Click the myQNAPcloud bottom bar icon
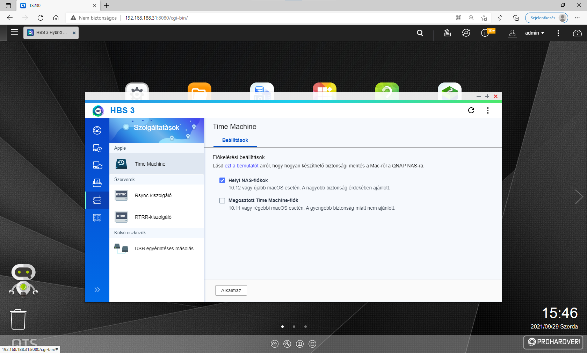 pos(275,344)
